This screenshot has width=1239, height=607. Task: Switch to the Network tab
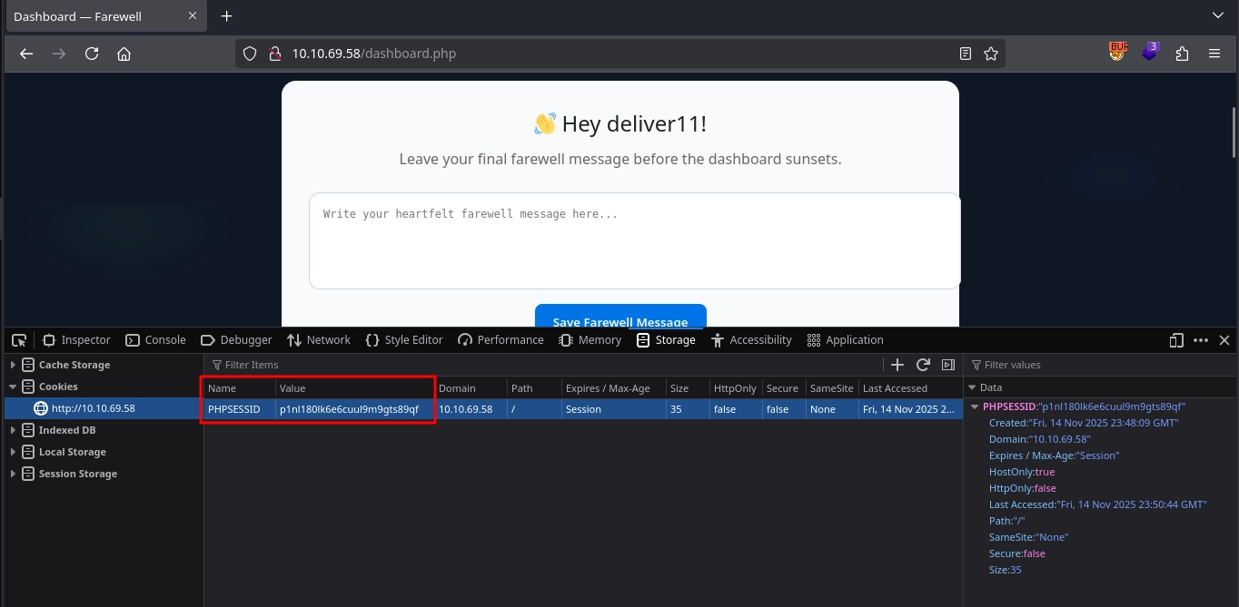pyautogui.click(x=319, y=340)
